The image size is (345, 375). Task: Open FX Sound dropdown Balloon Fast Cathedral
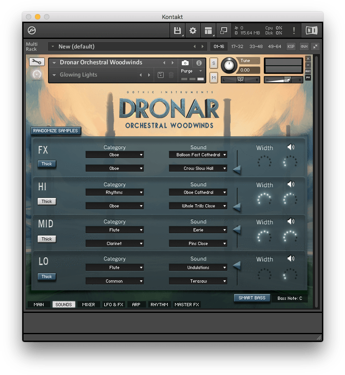(x=198, y=155)
